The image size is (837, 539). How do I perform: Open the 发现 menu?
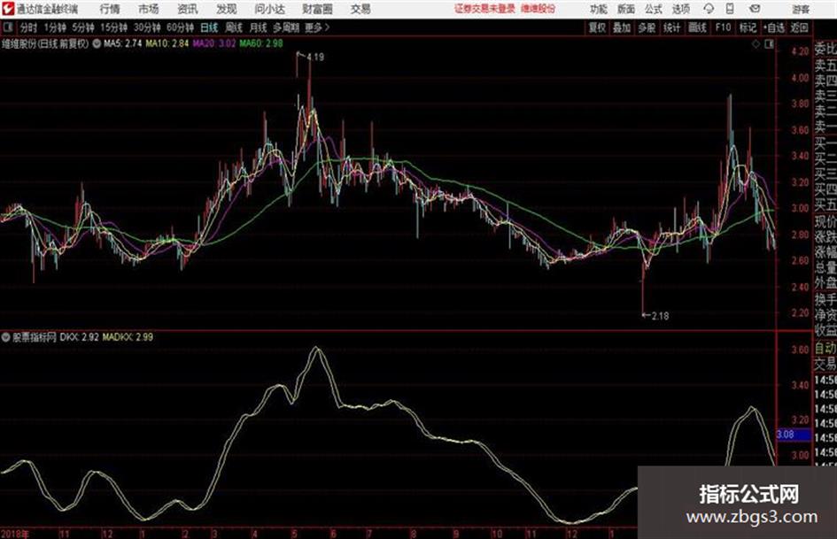227,9
